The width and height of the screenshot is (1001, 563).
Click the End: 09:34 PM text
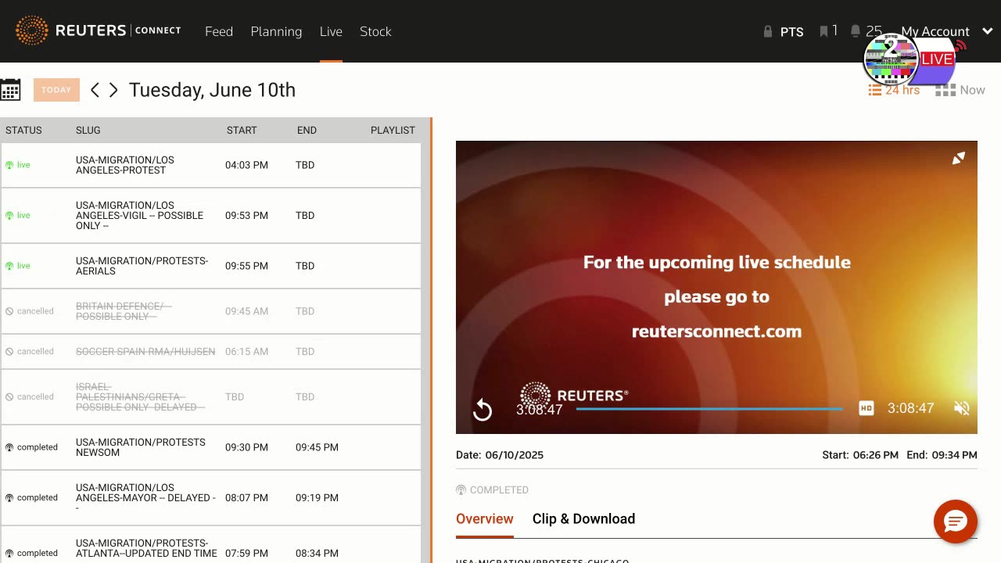click(x=942, y=455)
